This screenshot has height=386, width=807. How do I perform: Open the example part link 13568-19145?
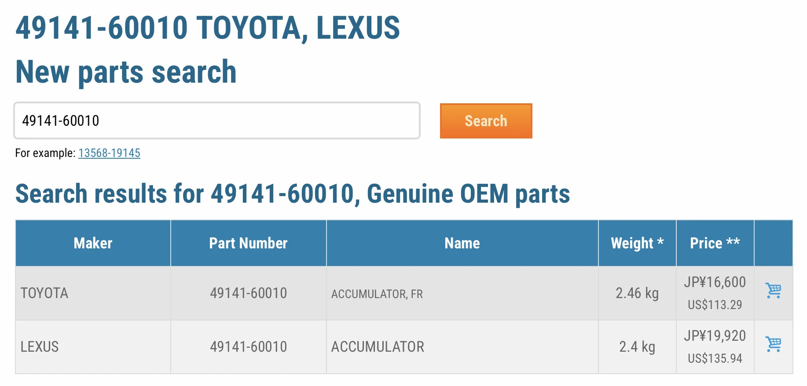[109, 153]
